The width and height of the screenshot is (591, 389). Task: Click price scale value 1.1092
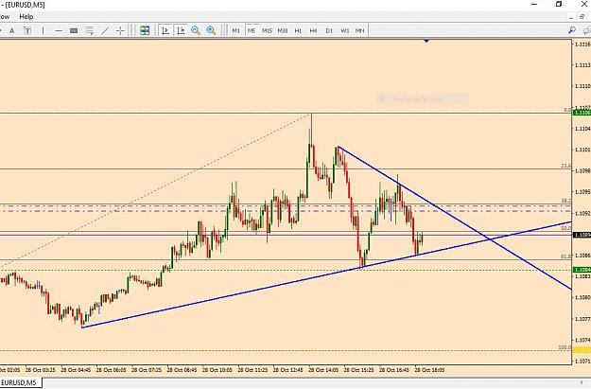coord(582,213)
